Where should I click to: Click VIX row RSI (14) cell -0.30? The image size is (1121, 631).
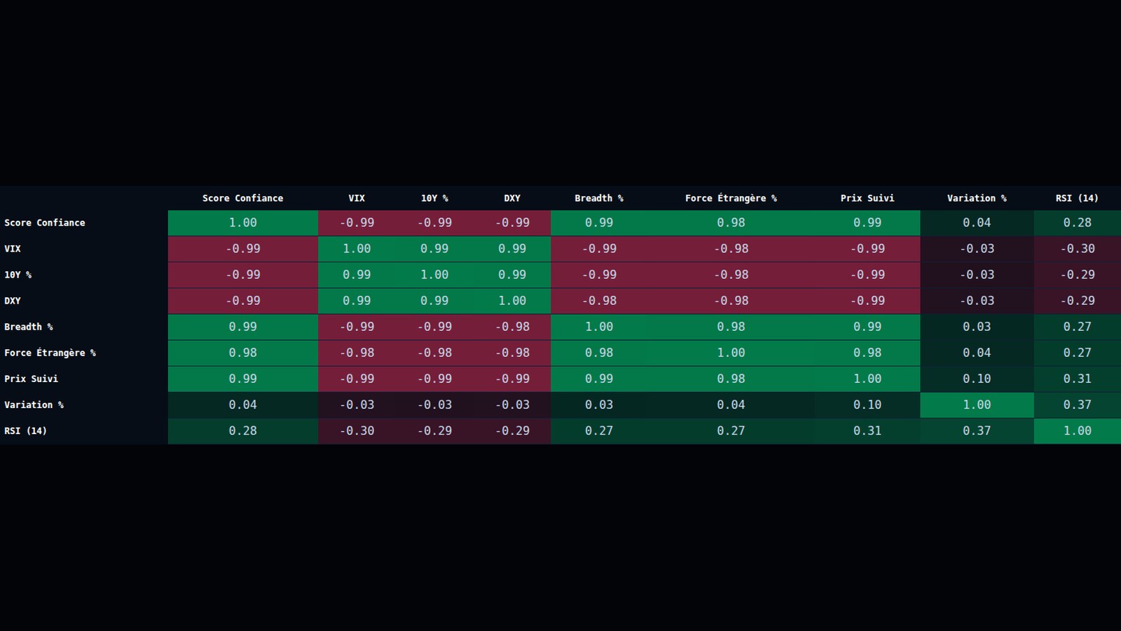(x=1078, y=249)
